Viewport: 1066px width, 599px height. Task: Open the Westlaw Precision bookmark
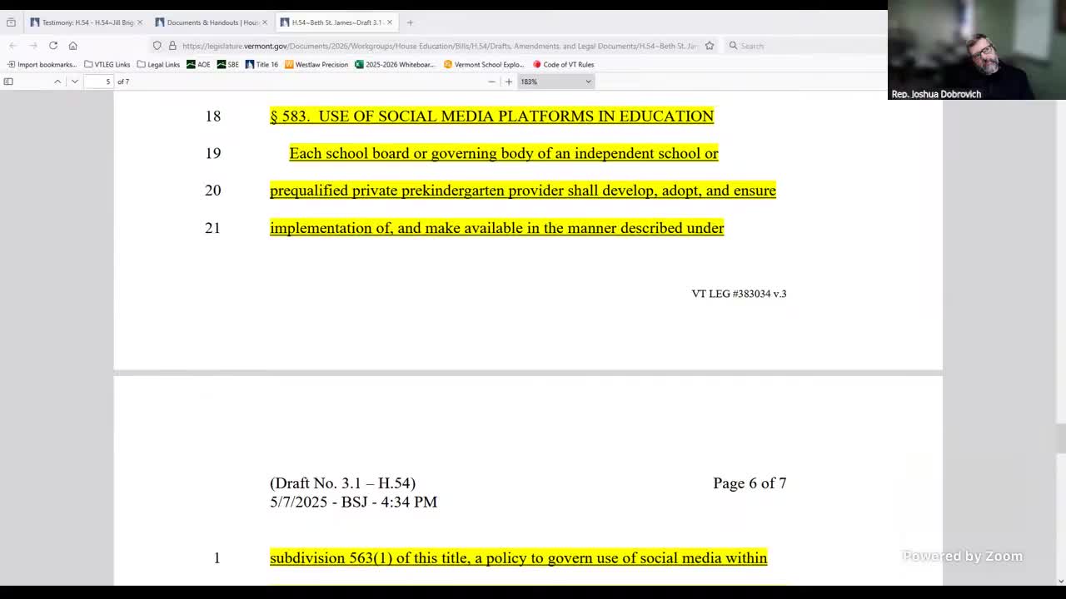point(316,64)
